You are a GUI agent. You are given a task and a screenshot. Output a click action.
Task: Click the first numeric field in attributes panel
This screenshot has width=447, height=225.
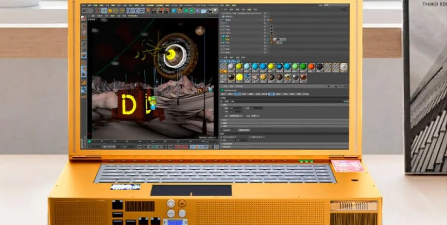pyautogui.click(x=236, y=108)
